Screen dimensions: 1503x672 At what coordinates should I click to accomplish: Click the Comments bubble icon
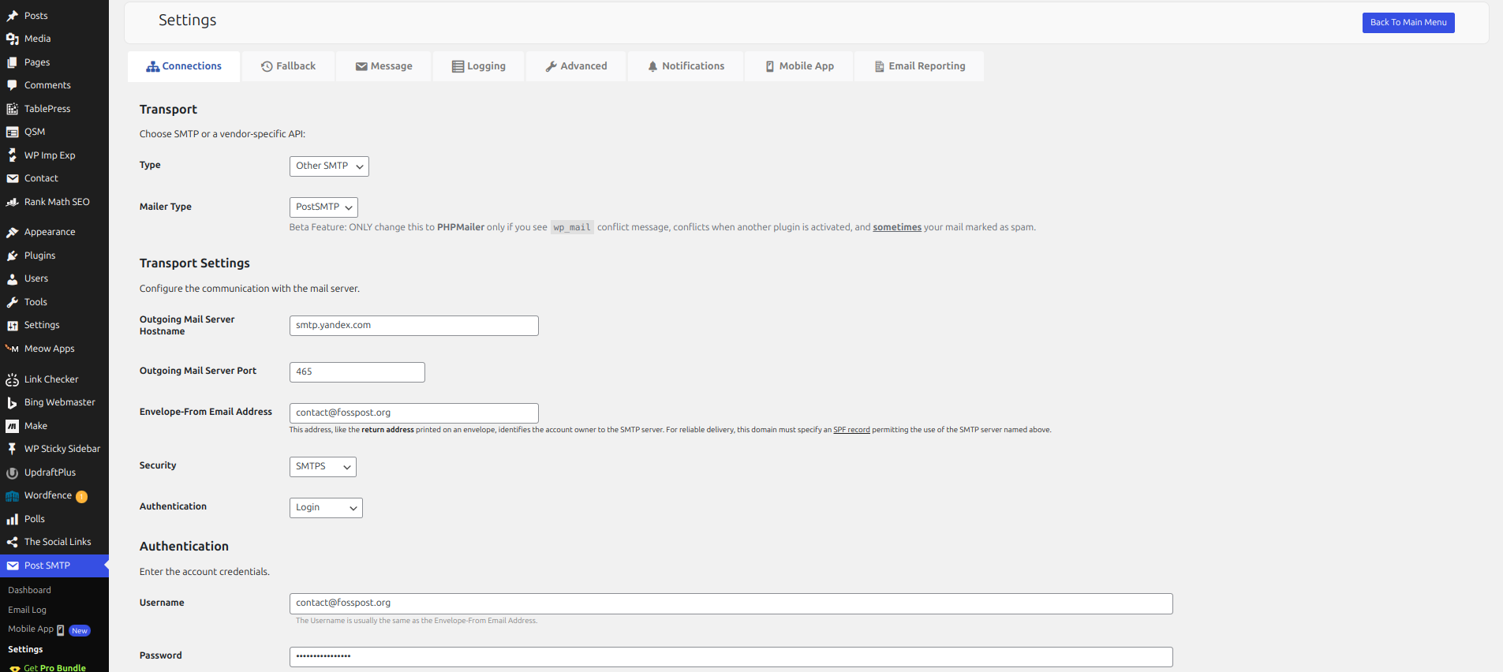(13, 85)
